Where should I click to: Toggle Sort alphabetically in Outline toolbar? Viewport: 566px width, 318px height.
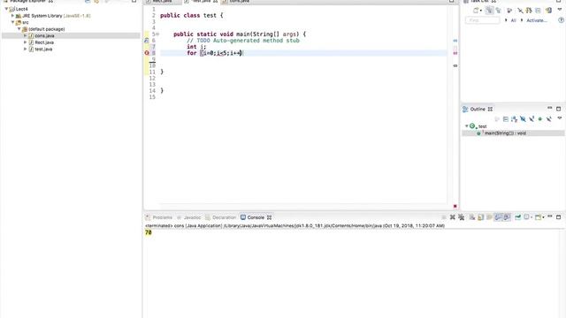click(x=514, y=119)
